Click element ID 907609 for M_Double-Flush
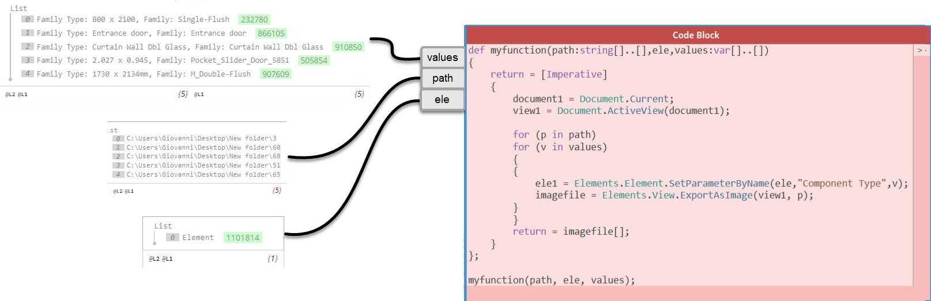Viewport: 931px width, 301px height. [276, 74]
